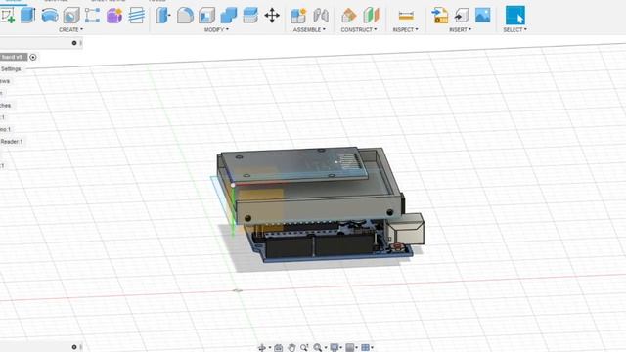This screenshot has width=626, height=352.
Task: Open Viewports layout icon
Action: [365, 348]
